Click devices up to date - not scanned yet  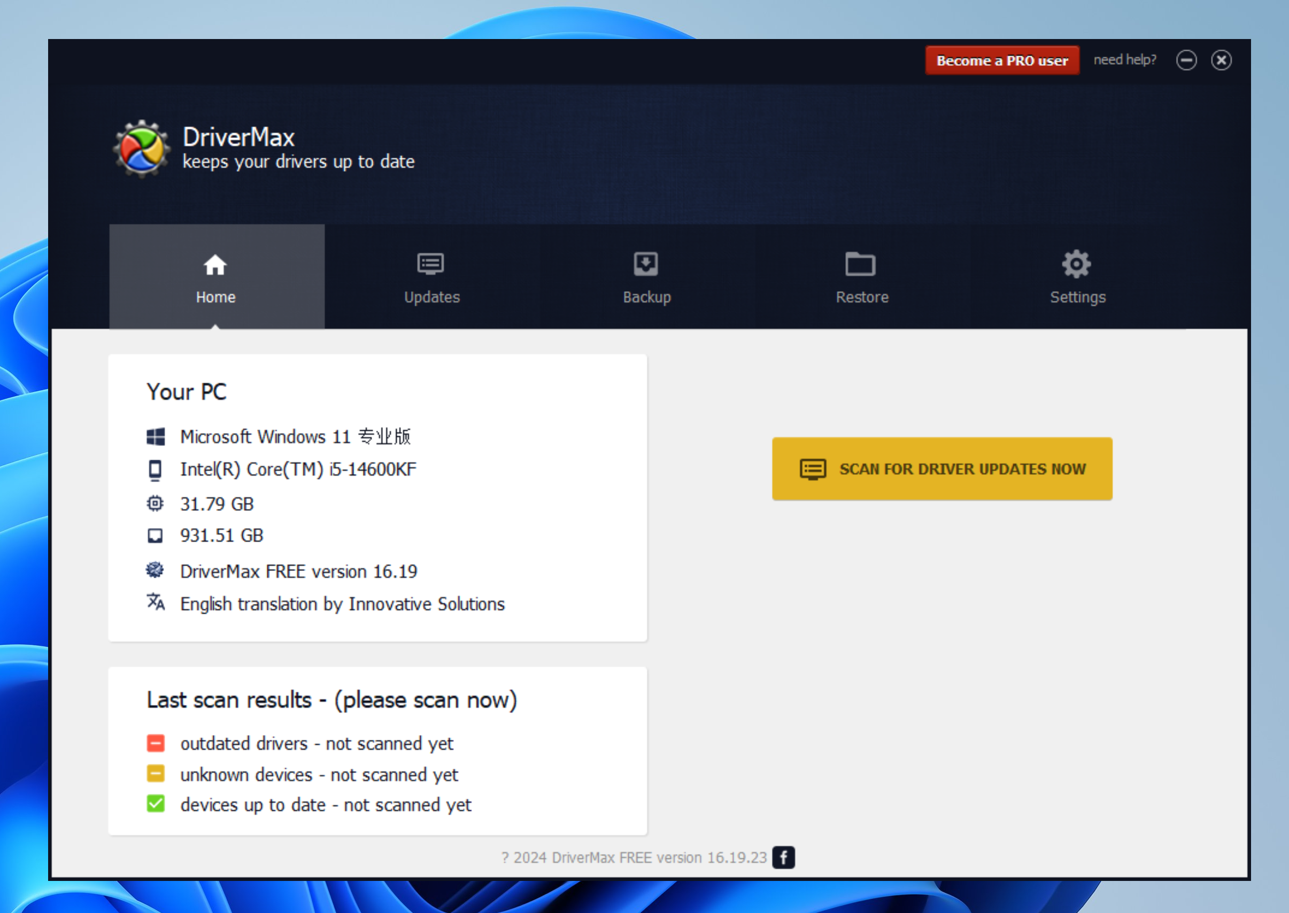[326, 805]
